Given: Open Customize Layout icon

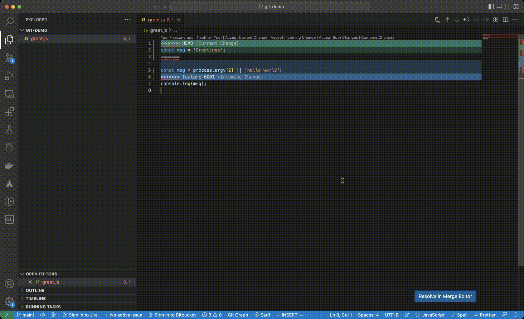Looking at the screenshot, I should click(516, 7).
